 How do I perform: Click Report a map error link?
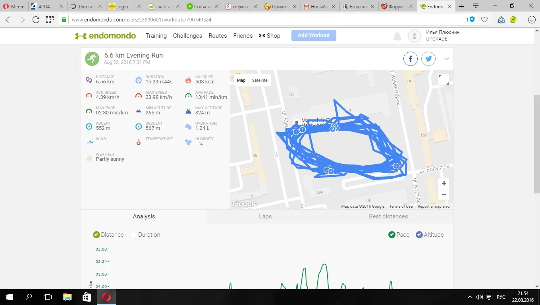point(434,207)
